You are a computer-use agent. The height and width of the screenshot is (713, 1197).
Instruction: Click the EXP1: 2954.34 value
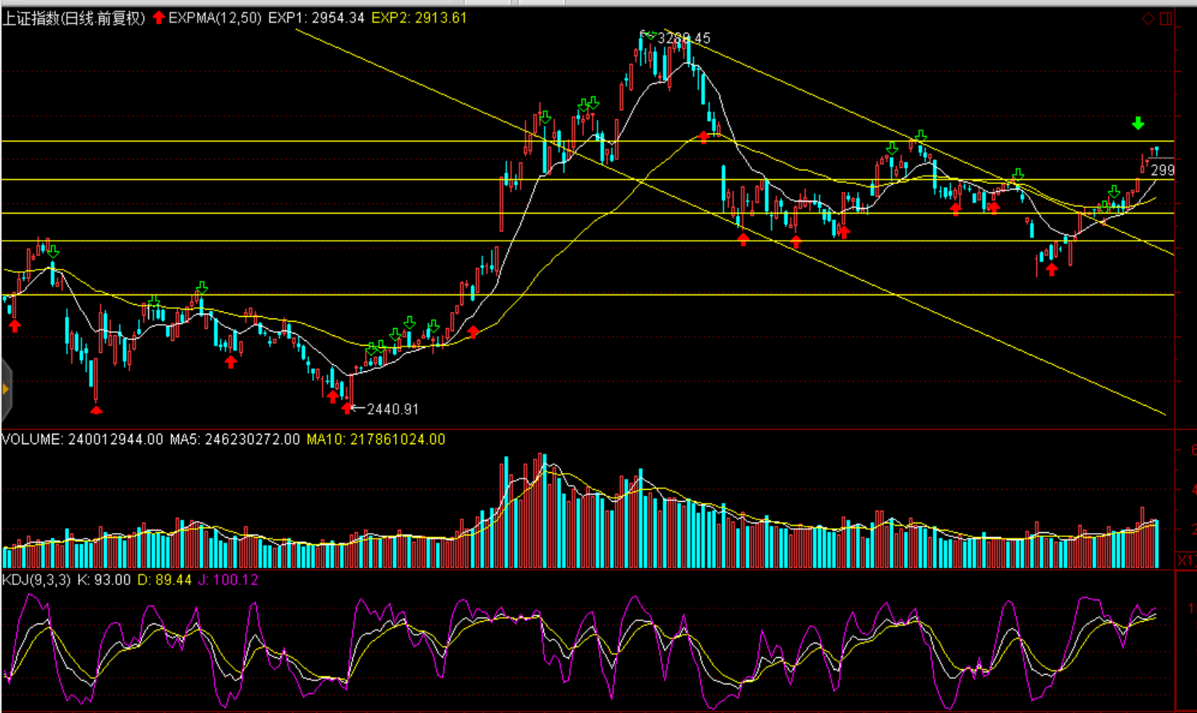[x=316, y=18]
